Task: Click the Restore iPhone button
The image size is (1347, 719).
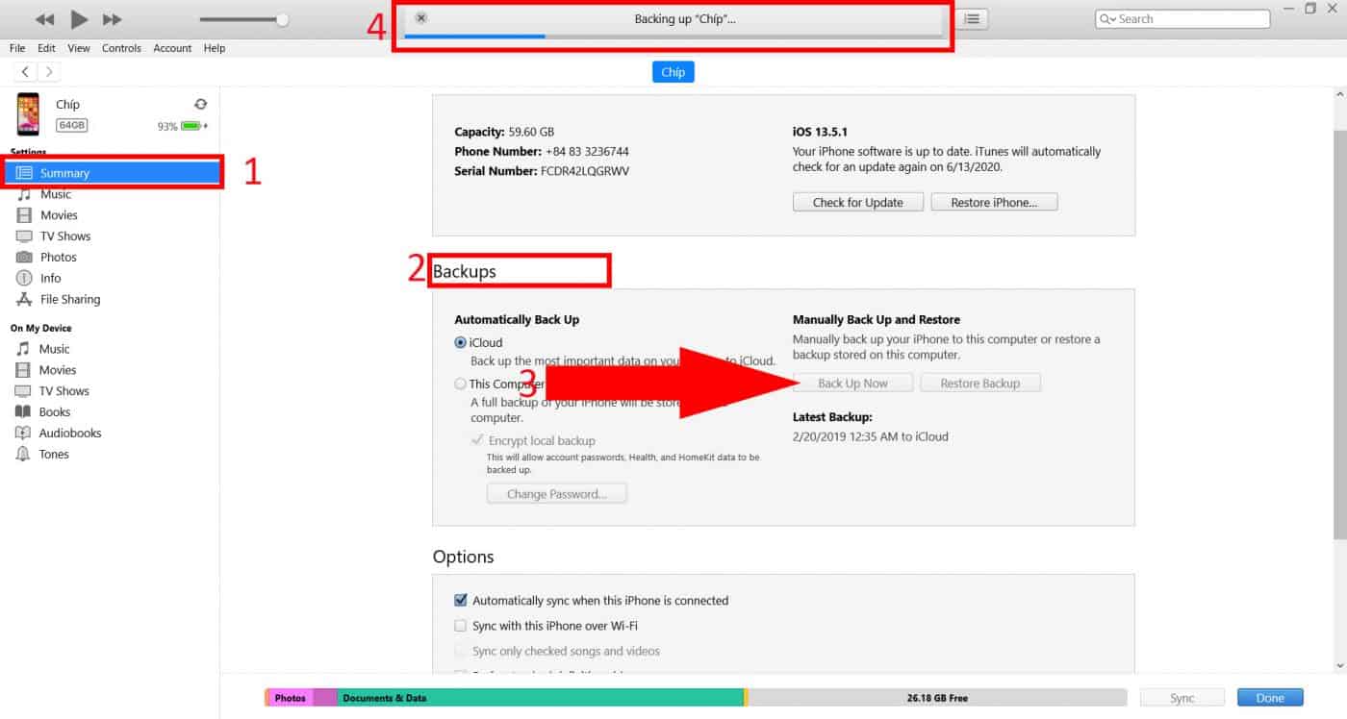Action: [994, 203]
